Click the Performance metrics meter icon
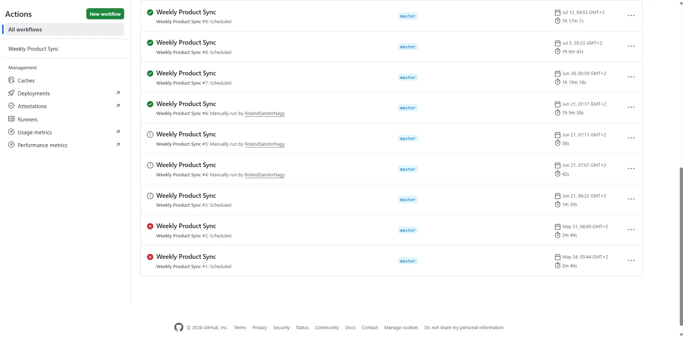 [x=11, y=145]
